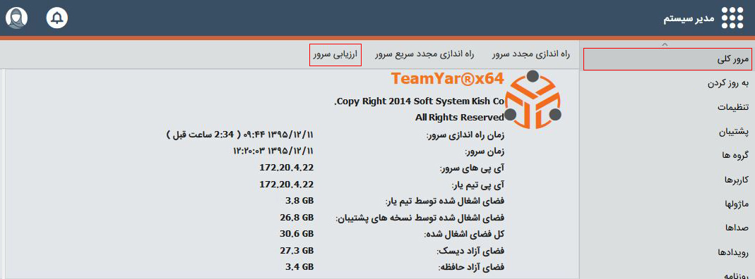The image size is (755, 279).
Task: Click ارزیابی سرور button
Action: coord(335,55)
